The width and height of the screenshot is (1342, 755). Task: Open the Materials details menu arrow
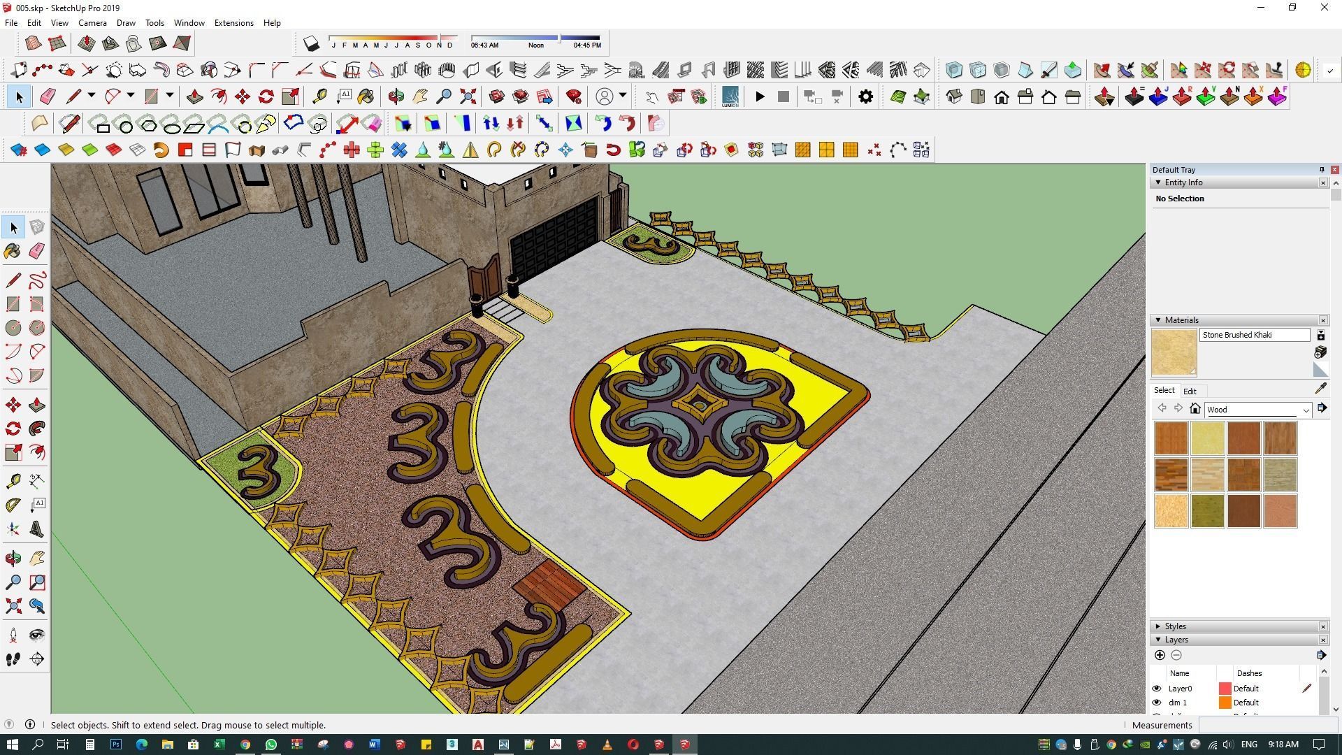(x=1322, y=408)
